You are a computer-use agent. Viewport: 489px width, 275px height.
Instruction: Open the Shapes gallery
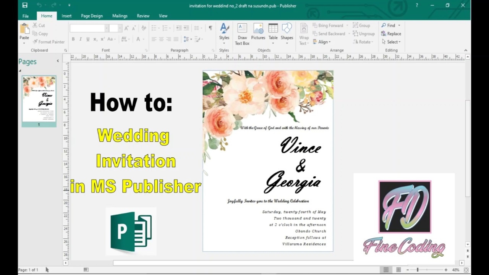[287, 32]
